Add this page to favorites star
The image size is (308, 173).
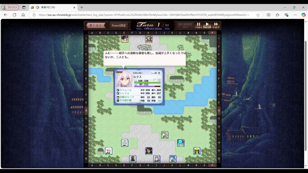pos(258,15)
